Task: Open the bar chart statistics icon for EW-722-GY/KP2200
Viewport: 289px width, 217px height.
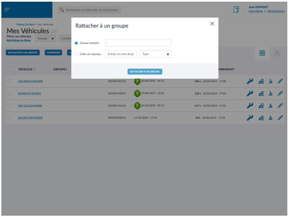Action: [x=270, y=106]
